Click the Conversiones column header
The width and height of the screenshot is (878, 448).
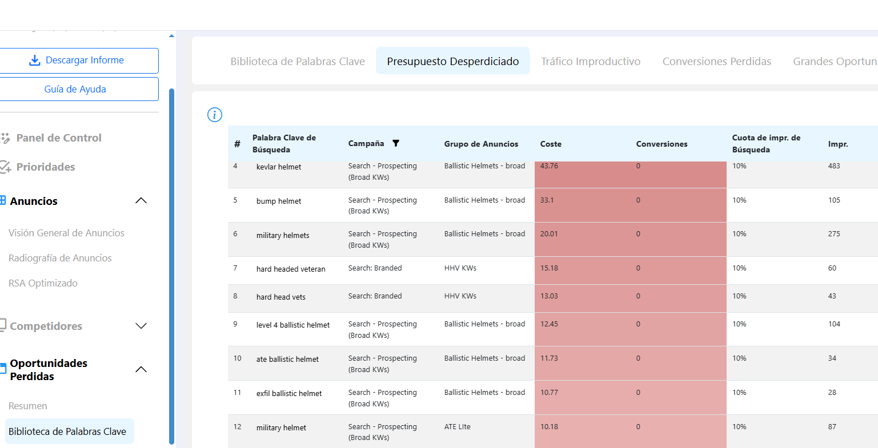point(661,144)
